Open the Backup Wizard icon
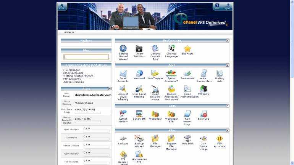The height and width of the screenshot is (165, 294). coord(139,139)
